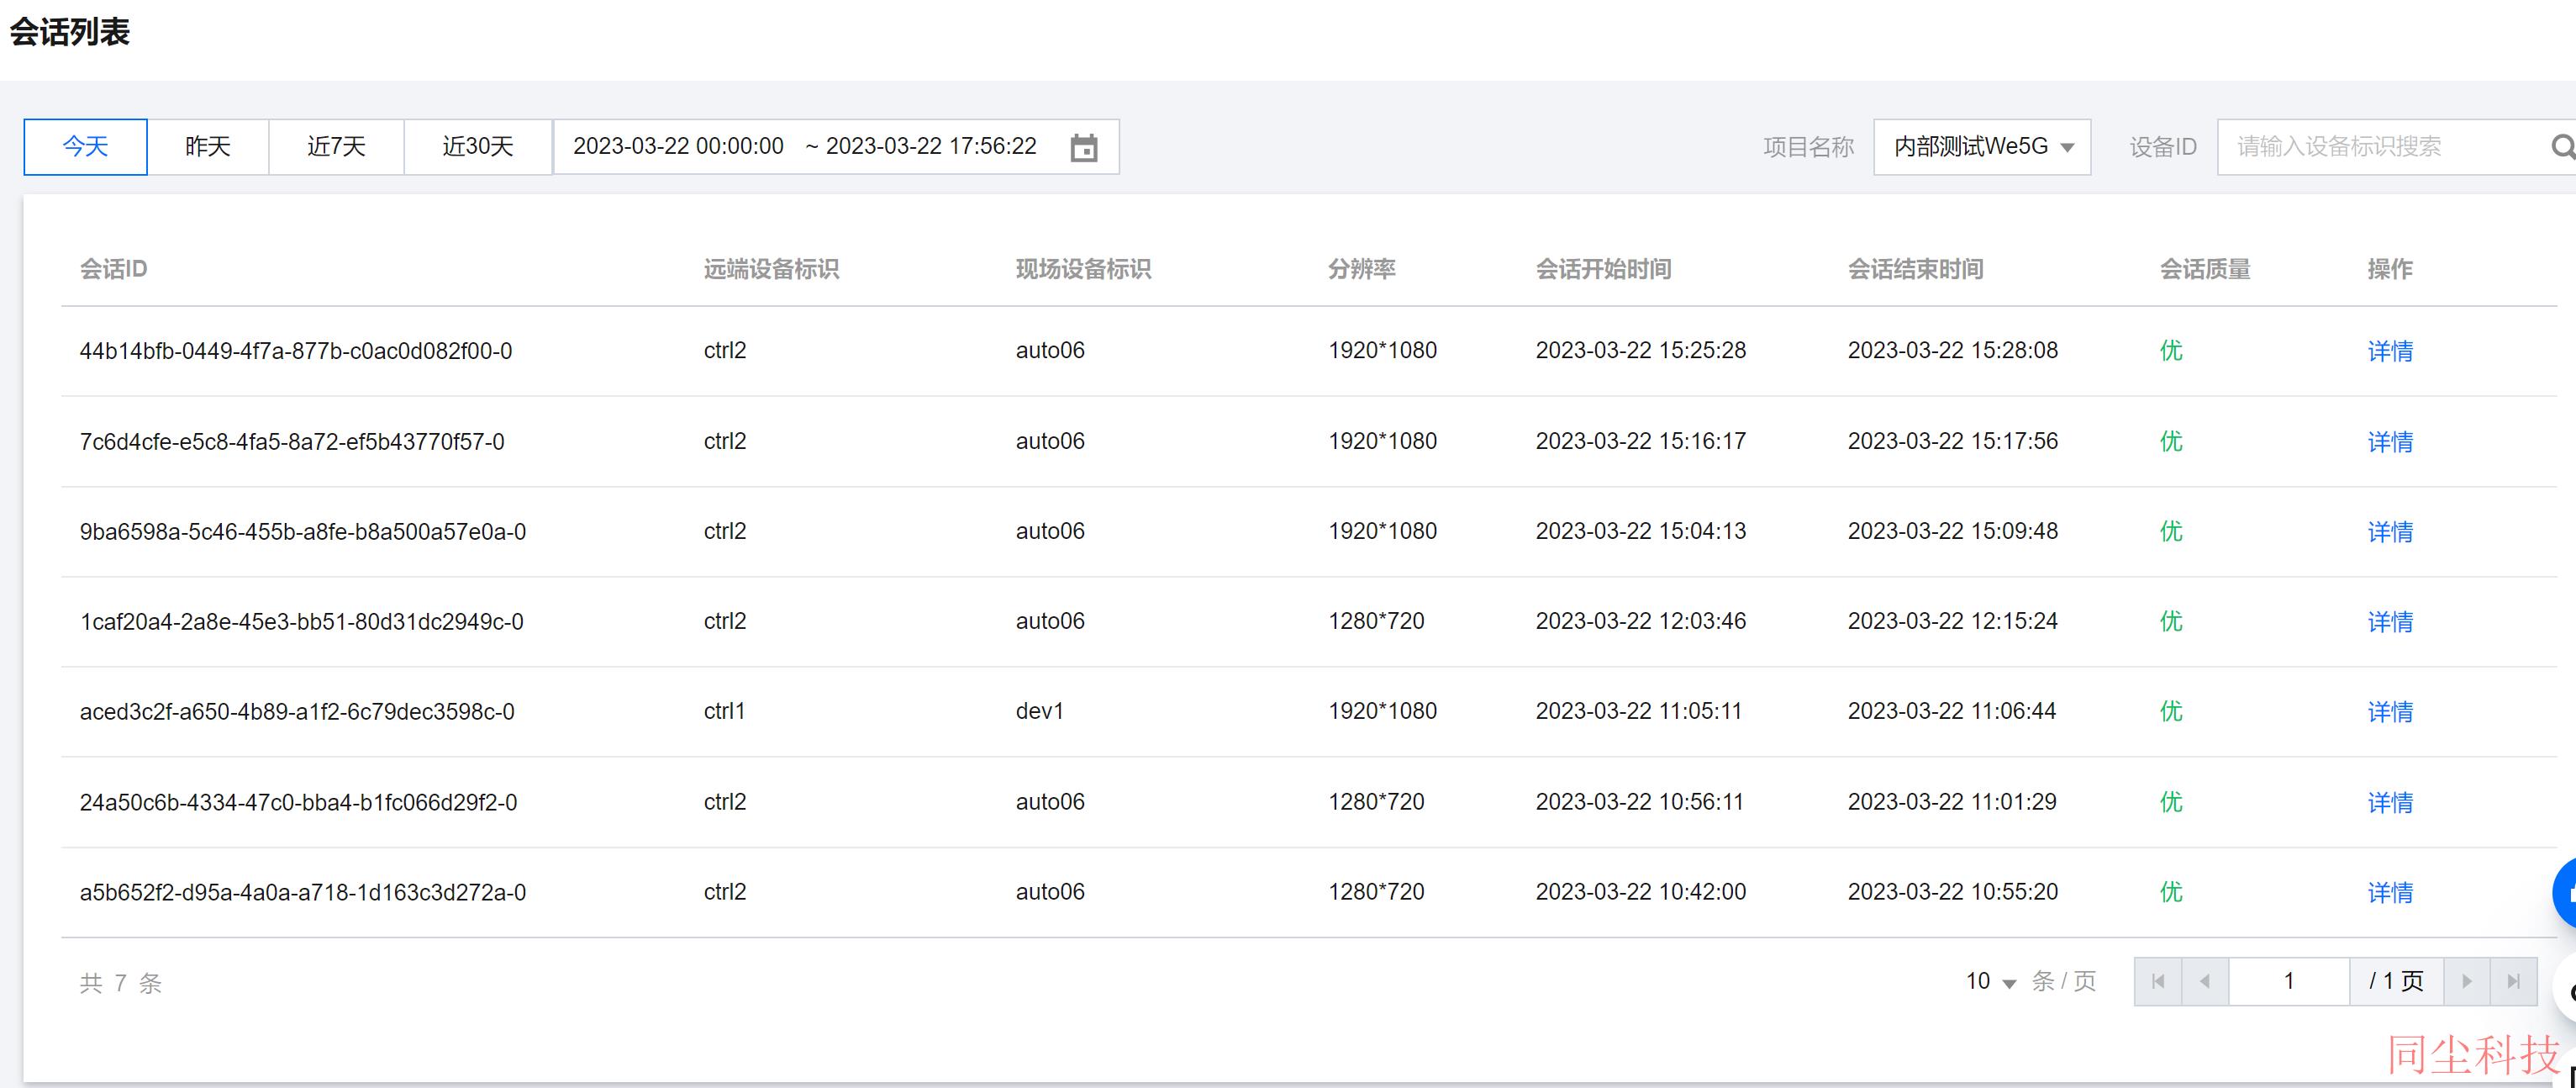2576x1088 pixels.
Task: Click session ID 7c6d4cfe-e5c8-4fa5-8a72-ef5b43770f57-0
Action: (292, 442)
